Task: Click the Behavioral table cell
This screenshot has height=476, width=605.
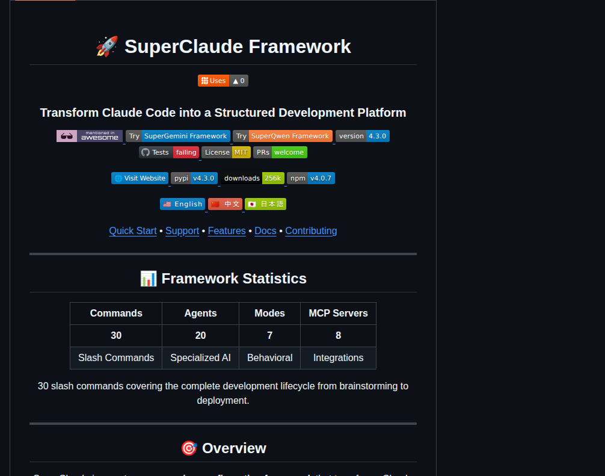Action: tap(269, 358)
